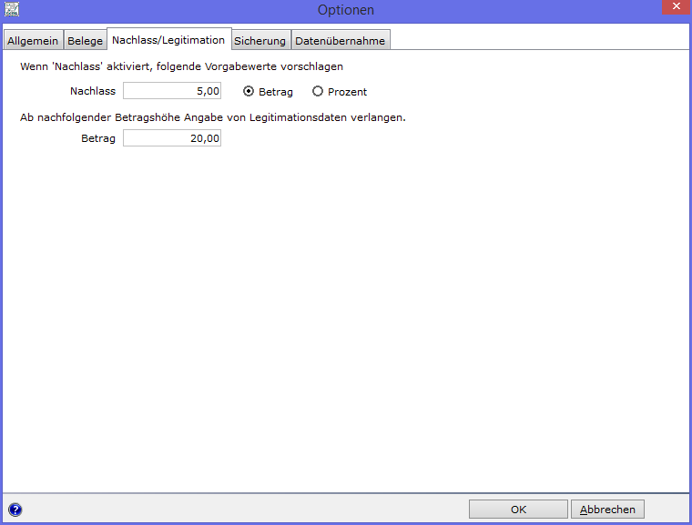The height and width of the screenshot is (525, 692).
Task: Click the application icon in title bar
Action: pos(12,10)
